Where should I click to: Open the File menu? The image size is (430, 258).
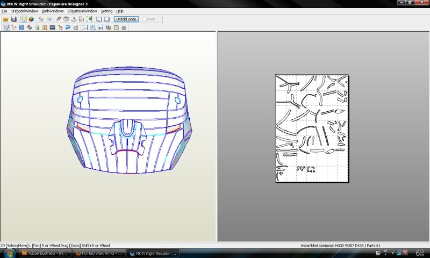[x=4, y=11]
